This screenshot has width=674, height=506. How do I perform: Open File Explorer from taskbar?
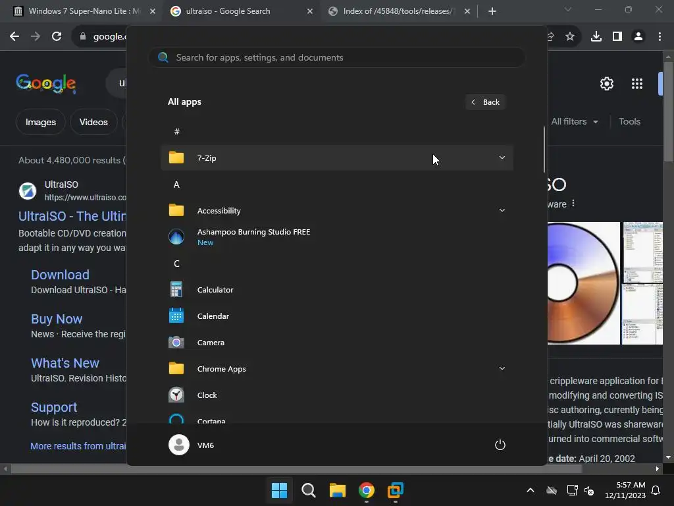pos(338,490)
